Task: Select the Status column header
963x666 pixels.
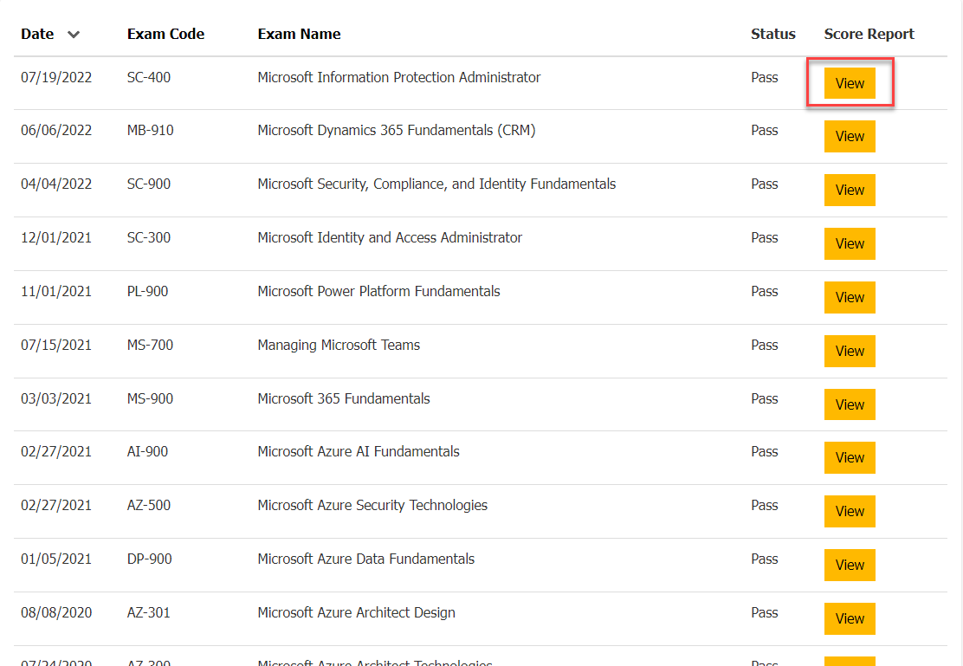Action: point(773,34)
